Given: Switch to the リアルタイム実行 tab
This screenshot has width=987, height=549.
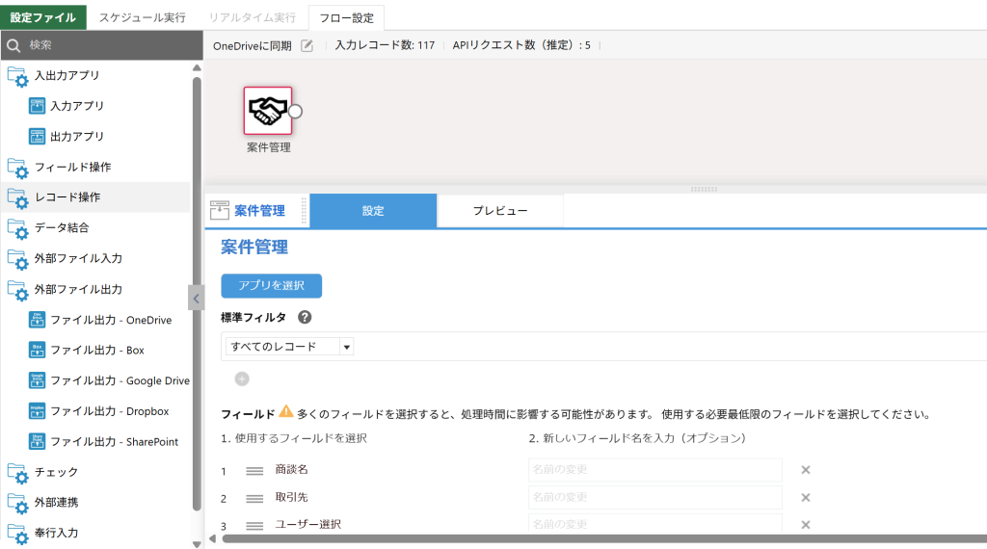Looking at the screenshot, I should click(x=253, y=17).
